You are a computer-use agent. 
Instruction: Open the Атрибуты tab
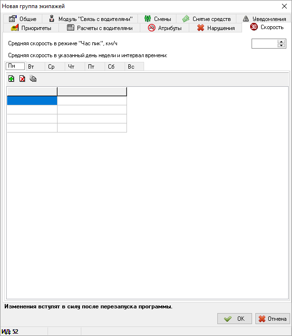click(165, 28)
